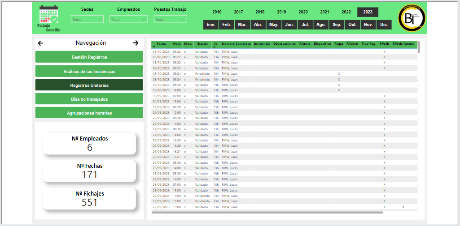
Task: Click the table's vertical scrollbar
Action: coord(419,47)
